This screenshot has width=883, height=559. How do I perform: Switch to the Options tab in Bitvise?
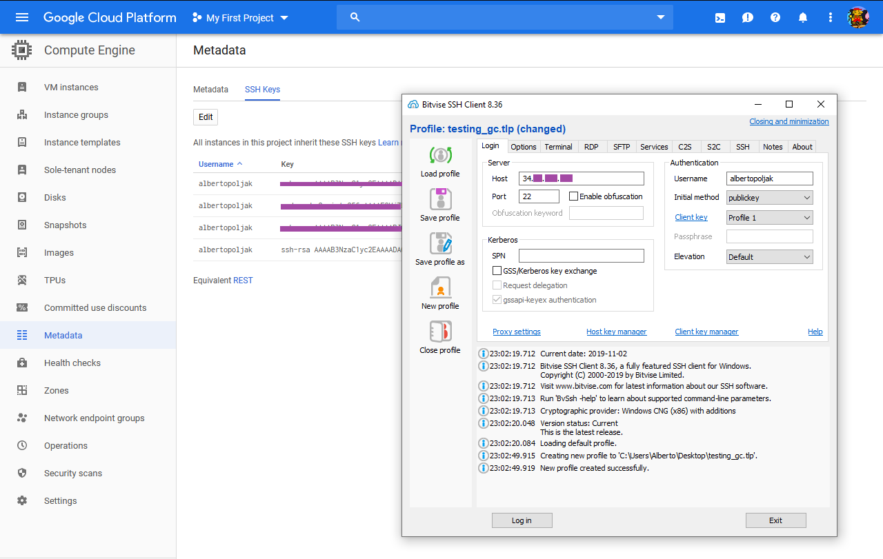524,147
